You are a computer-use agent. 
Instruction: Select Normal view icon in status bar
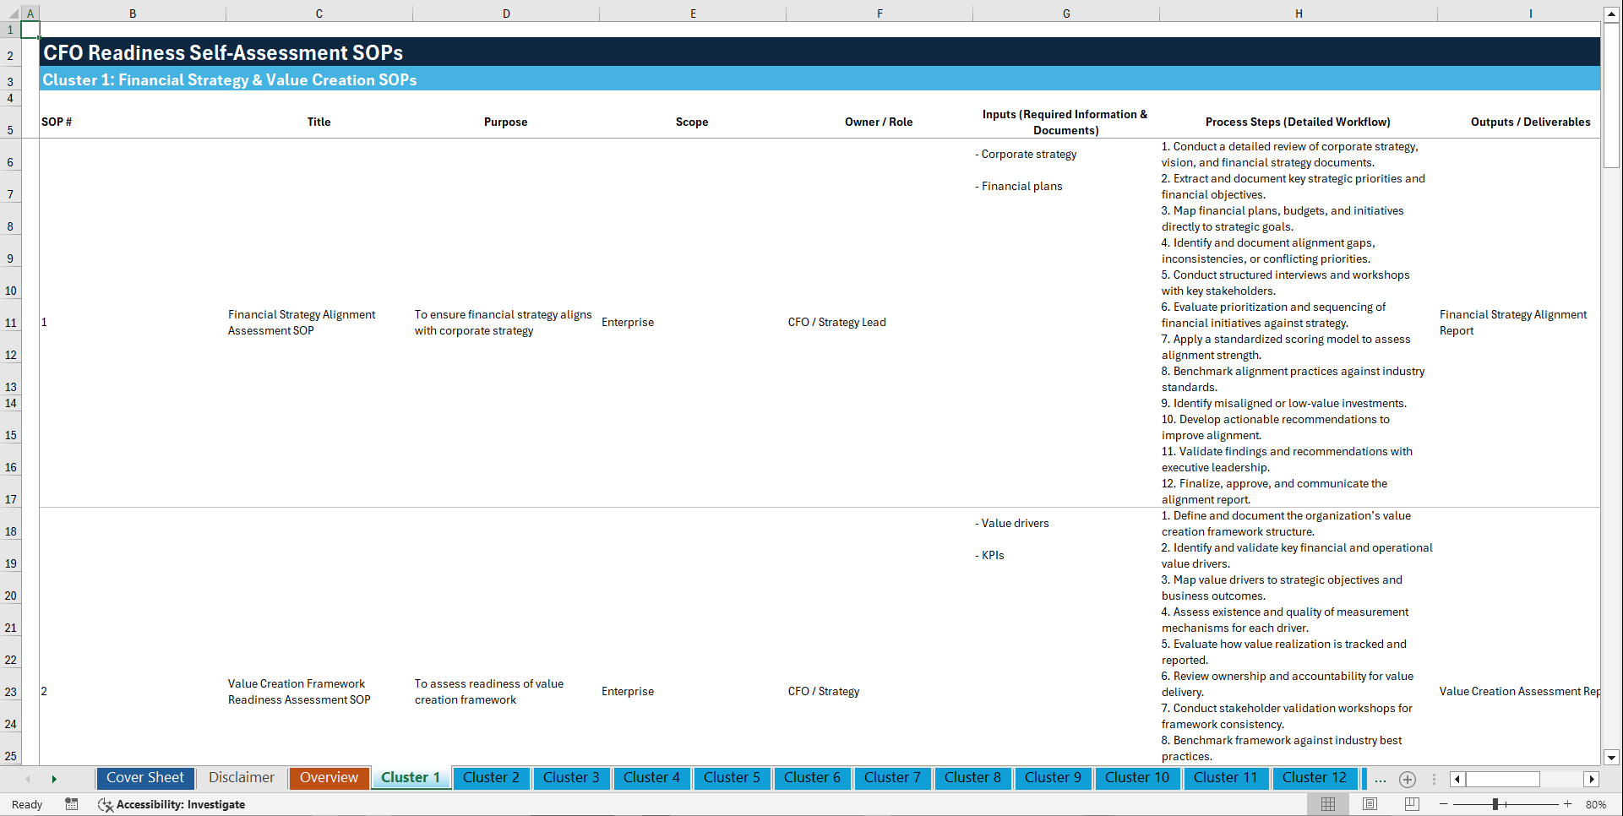click(x=1327, y=804)
